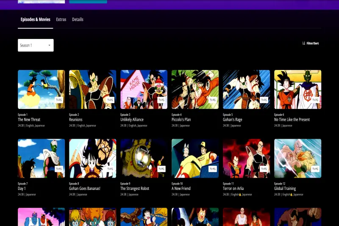
Task: Open The New Threat title link
Action: coord(29,120)
